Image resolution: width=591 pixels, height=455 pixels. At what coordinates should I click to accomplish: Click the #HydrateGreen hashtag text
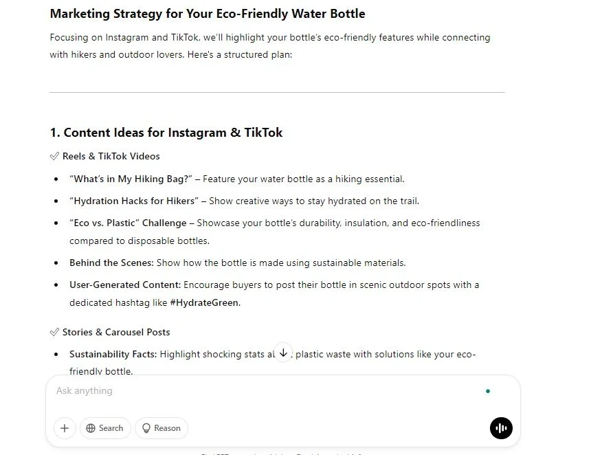coord(203,302)
